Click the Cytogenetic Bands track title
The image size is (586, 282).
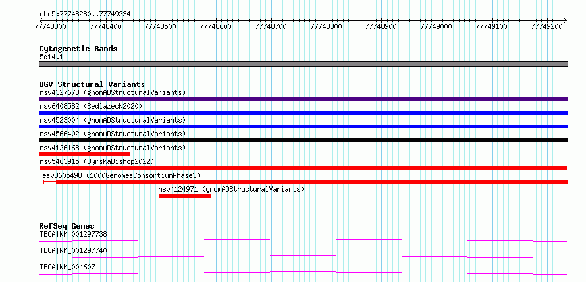pos(78,49)
